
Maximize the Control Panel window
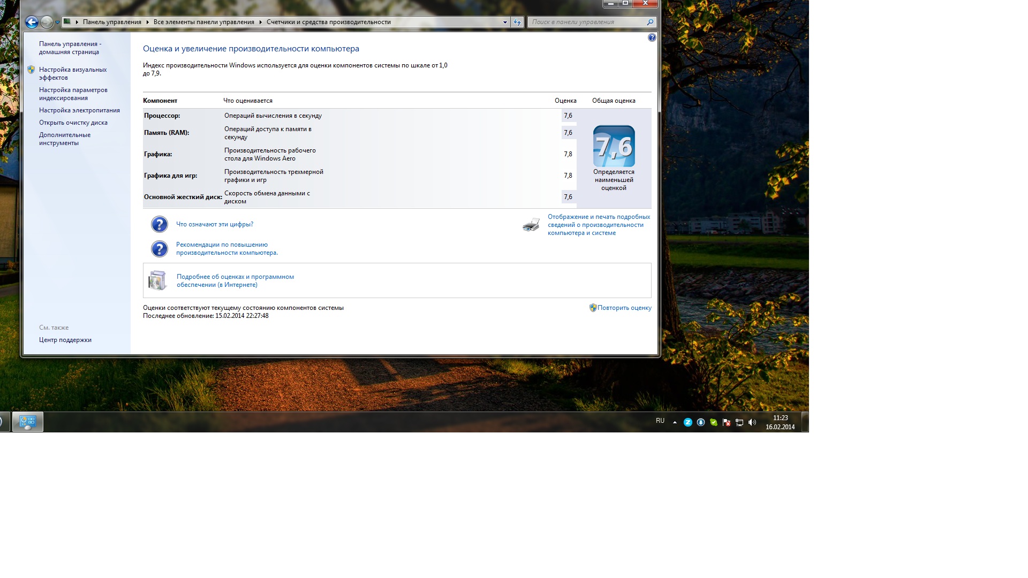(625, 3)
